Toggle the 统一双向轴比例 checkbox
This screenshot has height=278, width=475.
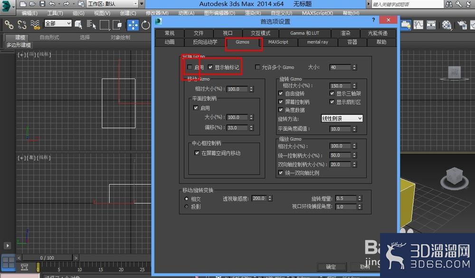[x=281, y=172]
